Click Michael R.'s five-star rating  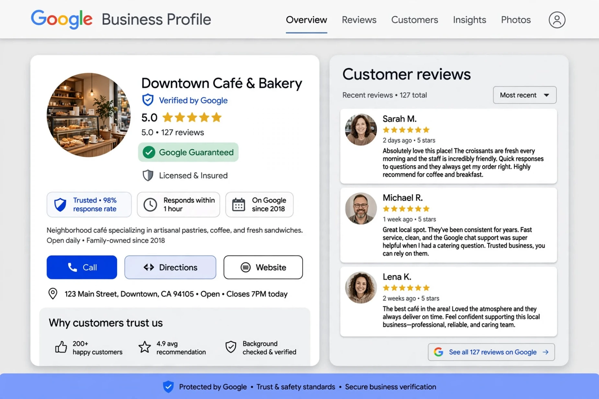click(x=406, y=209)
